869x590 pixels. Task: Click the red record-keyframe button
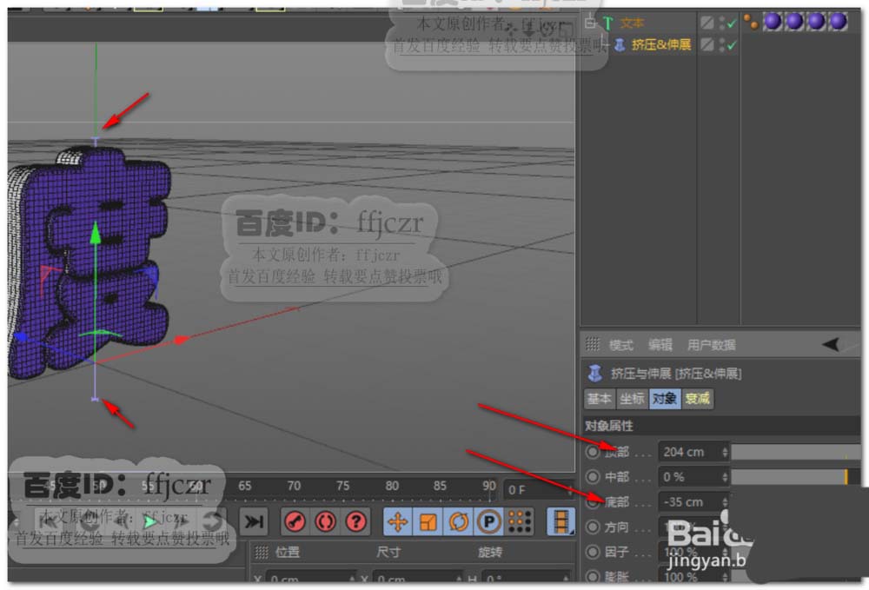pyautogui.click(x=295, y=522)
